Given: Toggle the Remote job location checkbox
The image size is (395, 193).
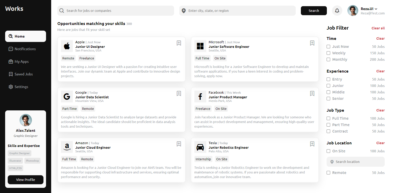Looking at the screenshot, I should point(328,173).
